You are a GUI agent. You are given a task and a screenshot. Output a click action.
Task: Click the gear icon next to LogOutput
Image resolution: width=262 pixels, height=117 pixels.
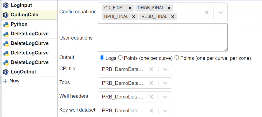click(x=6, y=72)
